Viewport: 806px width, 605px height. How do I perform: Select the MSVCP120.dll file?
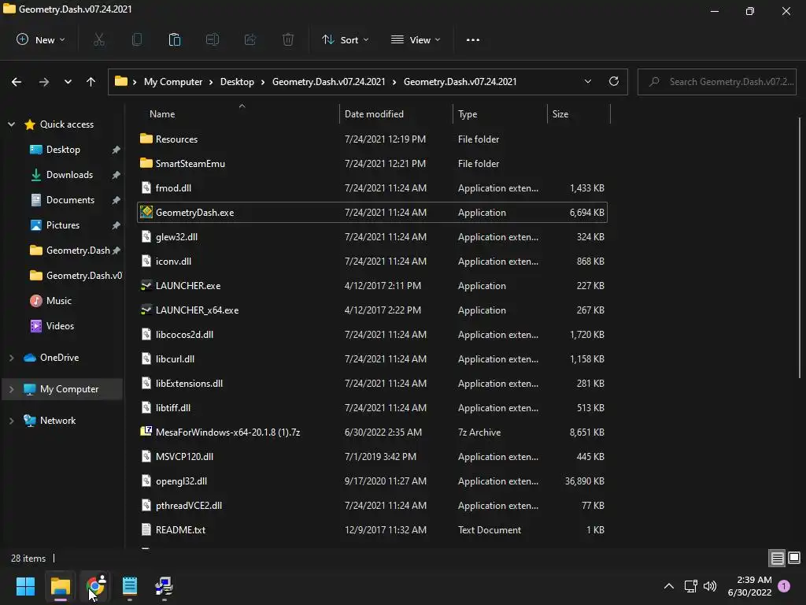pos(372,456)
